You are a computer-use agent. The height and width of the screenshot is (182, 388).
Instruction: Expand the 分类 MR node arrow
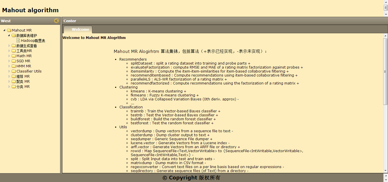click(9, 87)
